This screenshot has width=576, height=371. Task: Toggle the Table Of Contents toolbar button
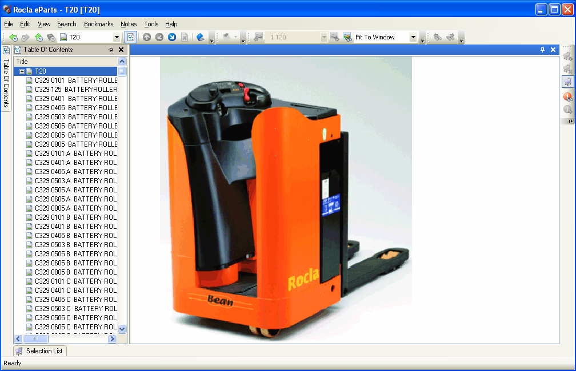(x=131, y=37)
